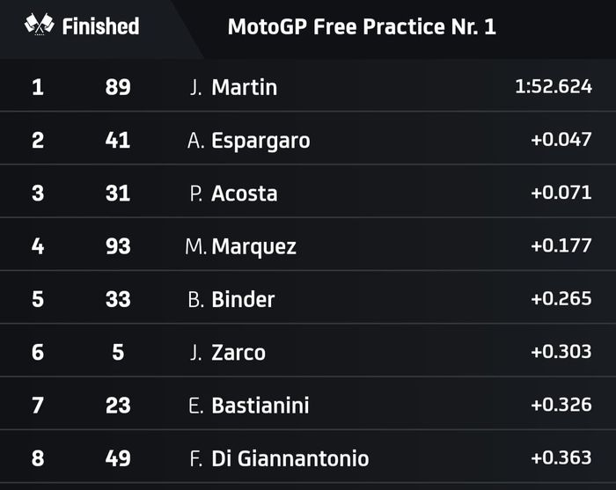Click the checkered flags icon
Image resolution: width=616 pixels, height=490 pixels.
coord(40,26)
